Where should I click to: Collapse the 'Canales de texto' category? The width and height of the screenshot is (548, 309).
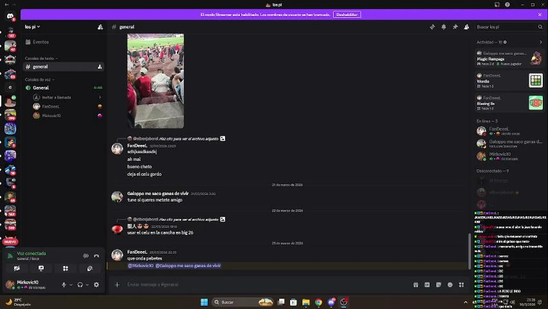pyautogui.click(x=41, y=58)
